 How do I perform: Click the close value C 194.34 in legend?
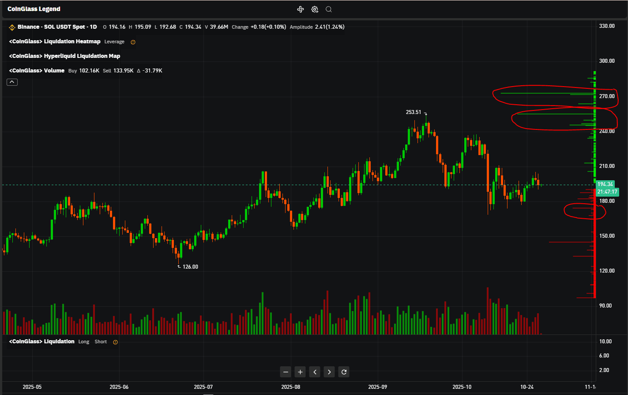(x=191, y=27)
